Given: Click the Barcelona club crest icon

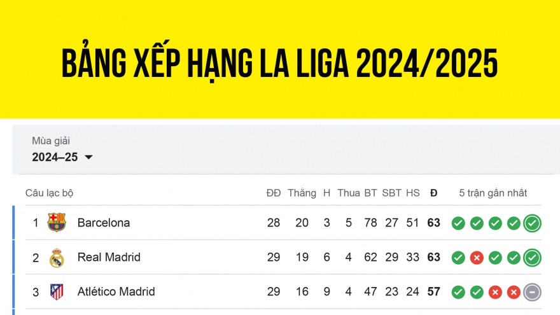Looking at the screenshot, I should tap(57, 223).
